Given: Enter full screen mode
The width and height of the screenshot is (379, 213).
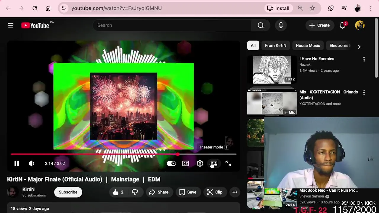Looking at the screenshot, I should (228, 164).
